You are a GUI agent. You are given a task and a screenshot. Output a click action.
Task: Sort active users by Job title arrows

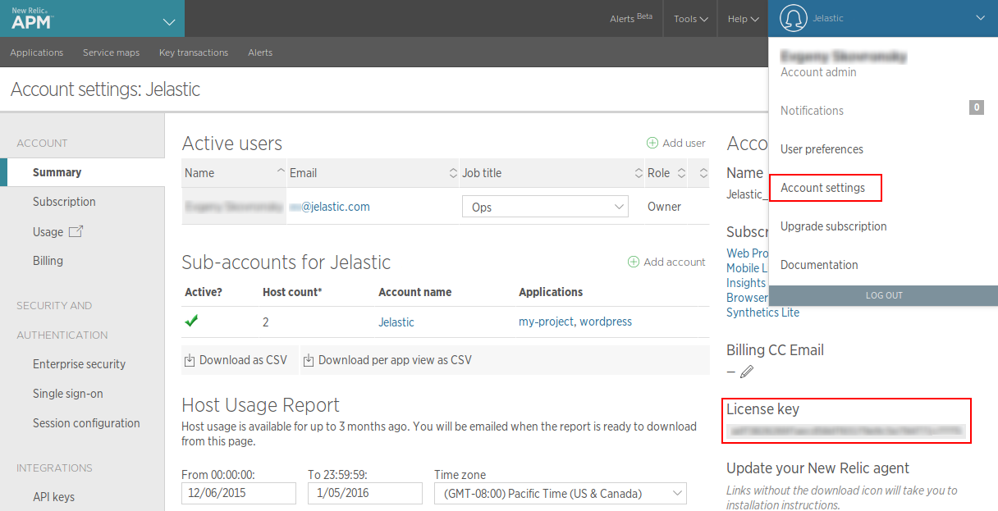[x=639, y=173]
